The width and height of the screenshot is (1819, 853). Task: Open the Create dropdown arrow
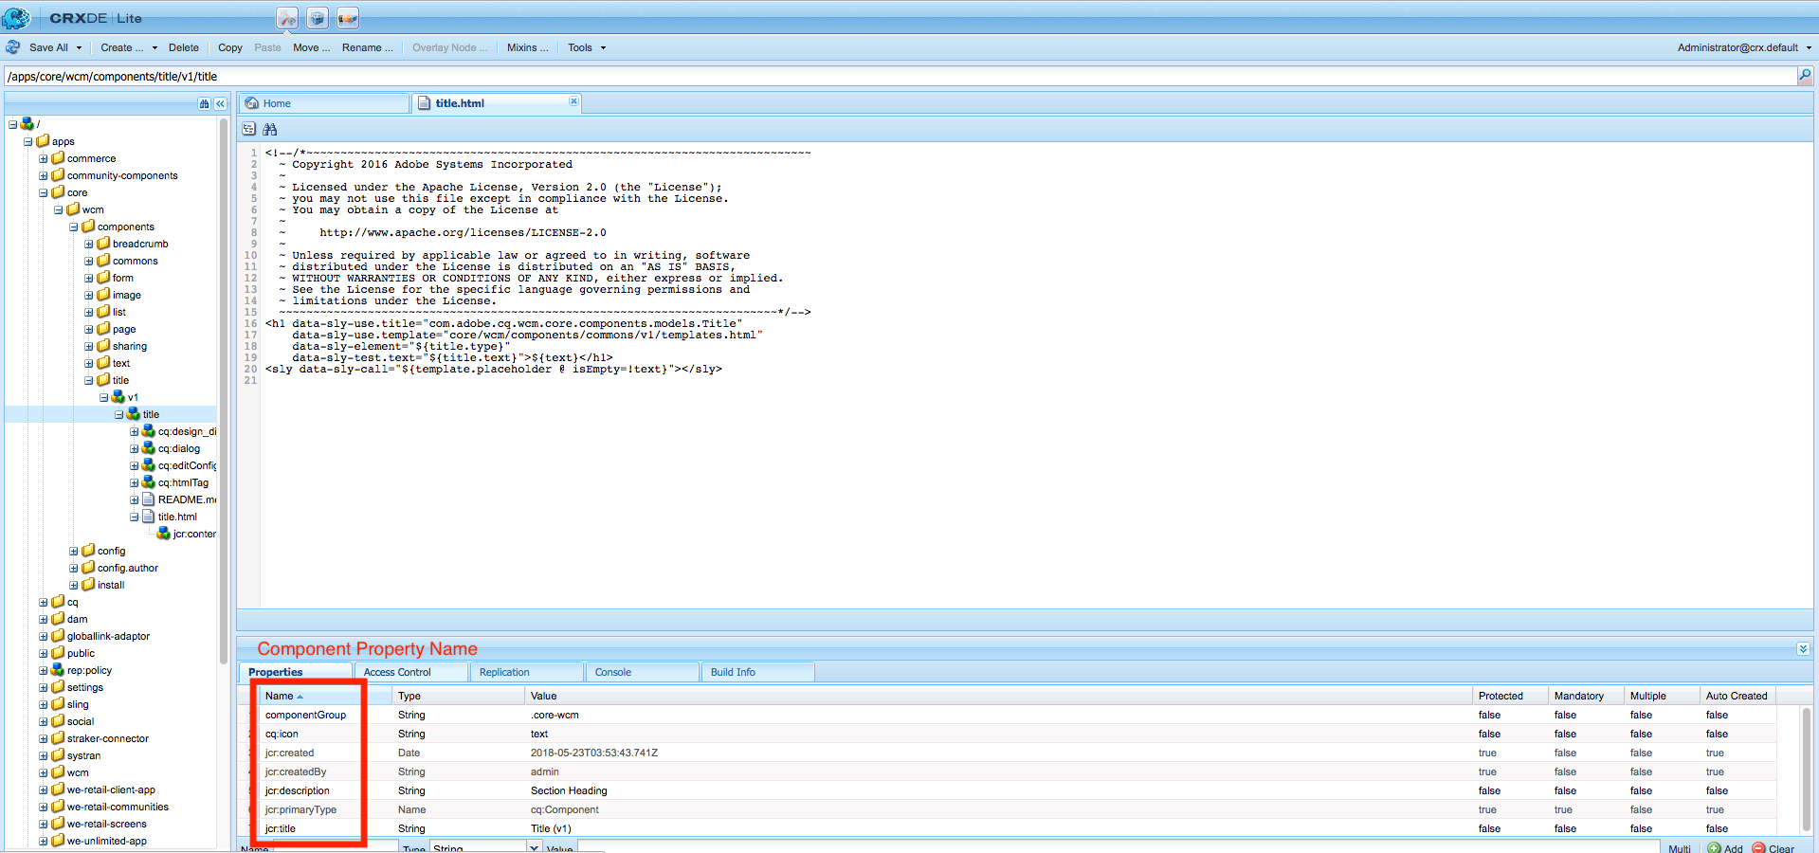pyautogui.click(x=155, y=47)
